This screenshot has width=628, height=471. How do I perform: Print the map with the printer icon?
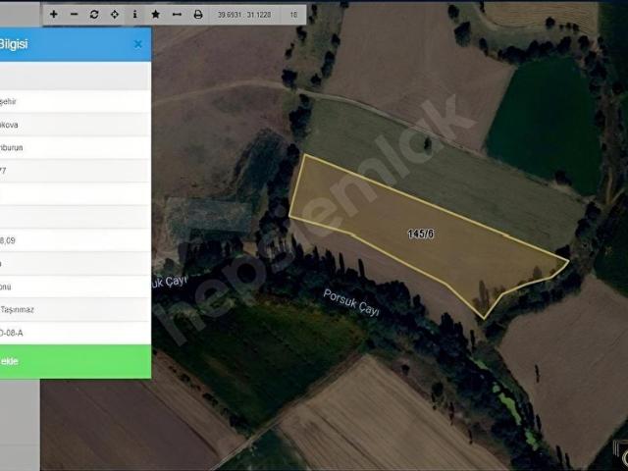tap(198, 15)
